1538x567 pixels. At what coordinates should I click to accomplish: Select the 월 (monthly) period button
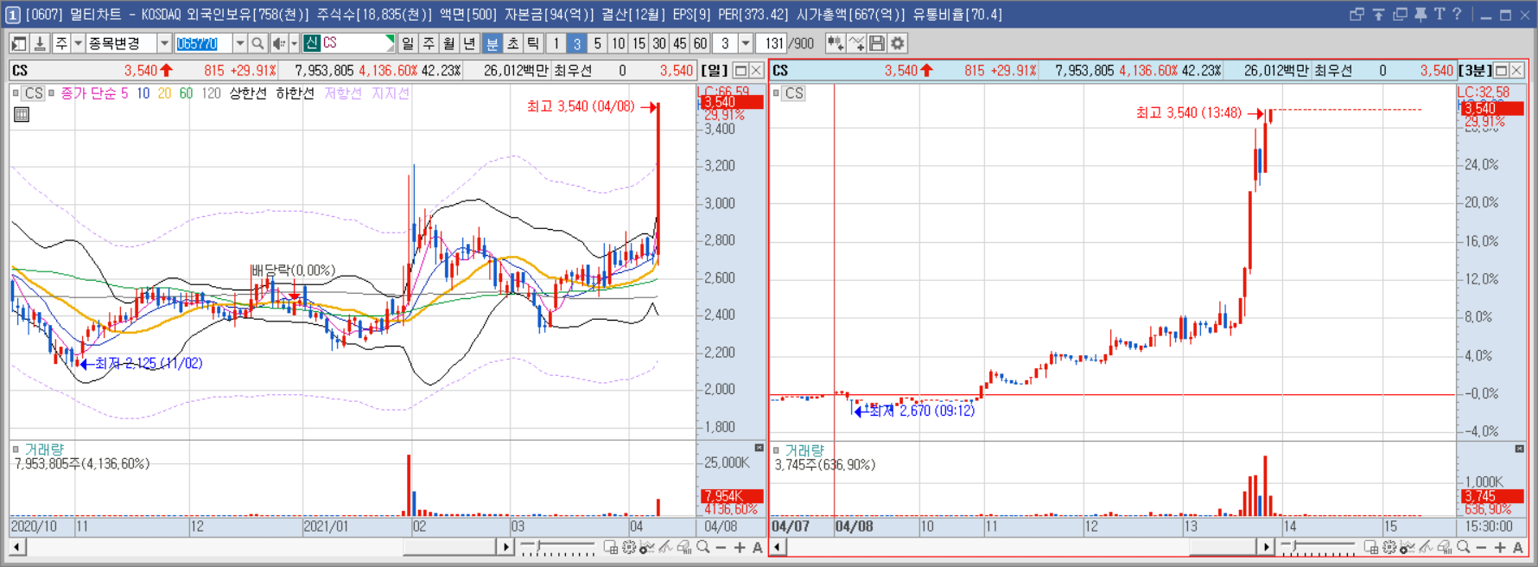tap(449, 43)
